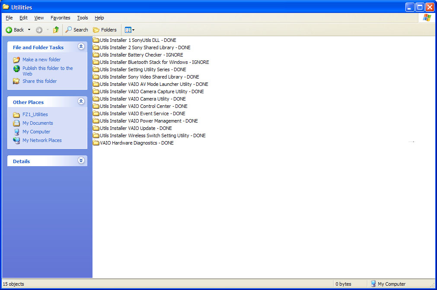This screenshot has height=290, width=437.
Task: Select 'Utils Installer VAIO Power Management - DONE' name
Action: click(149, 121)
